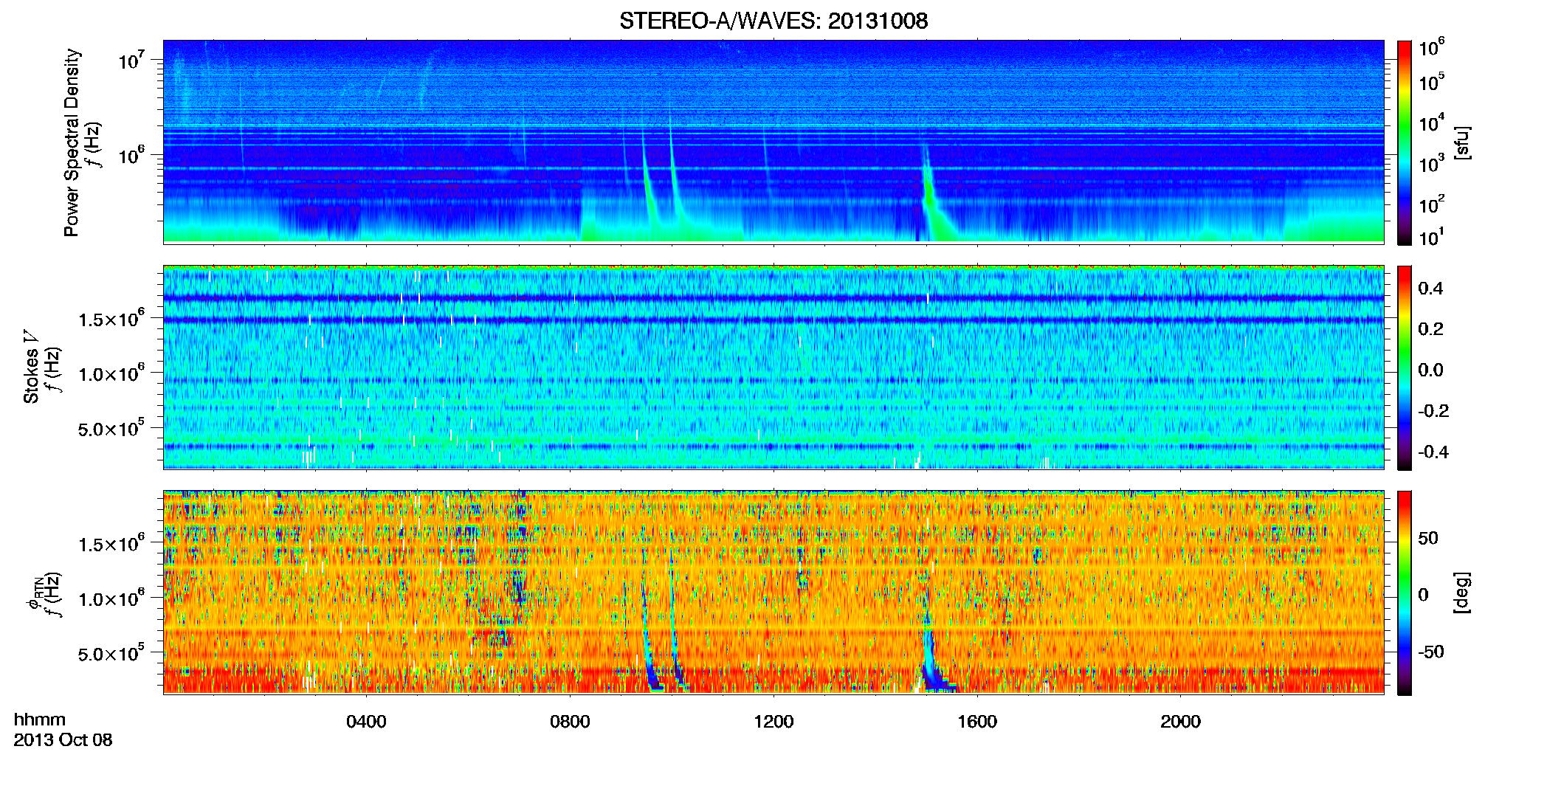This screenshot has width=1547, height=797.
Task: Pick the degree colorbar beside the bottom panel
Action: point(1405,593)
